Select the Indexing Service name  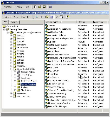click(x=56, y=87)
